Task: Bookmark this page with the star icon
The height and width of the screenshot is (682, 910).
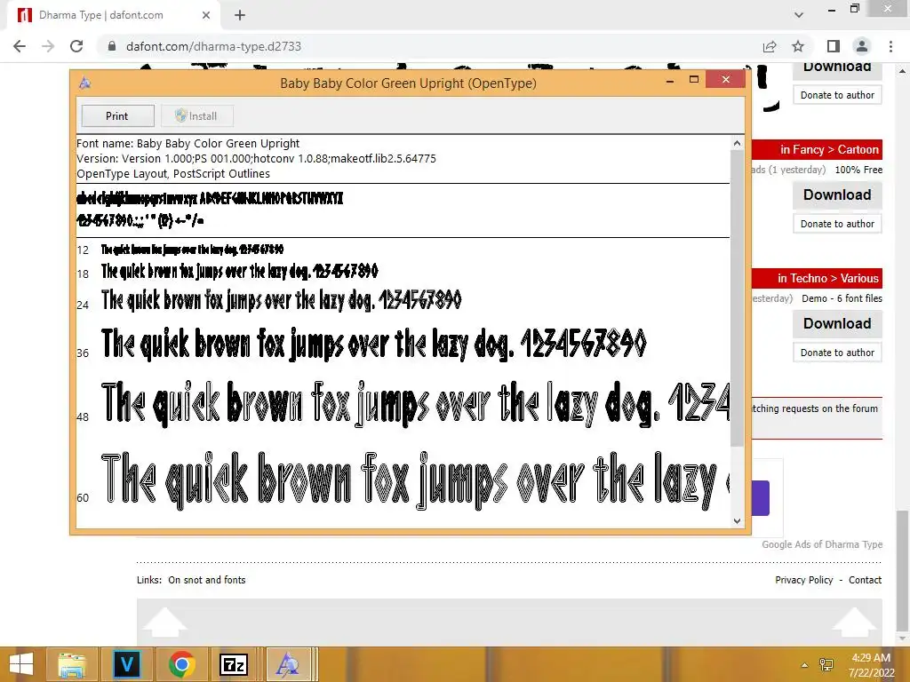Action: coord(798,46)
